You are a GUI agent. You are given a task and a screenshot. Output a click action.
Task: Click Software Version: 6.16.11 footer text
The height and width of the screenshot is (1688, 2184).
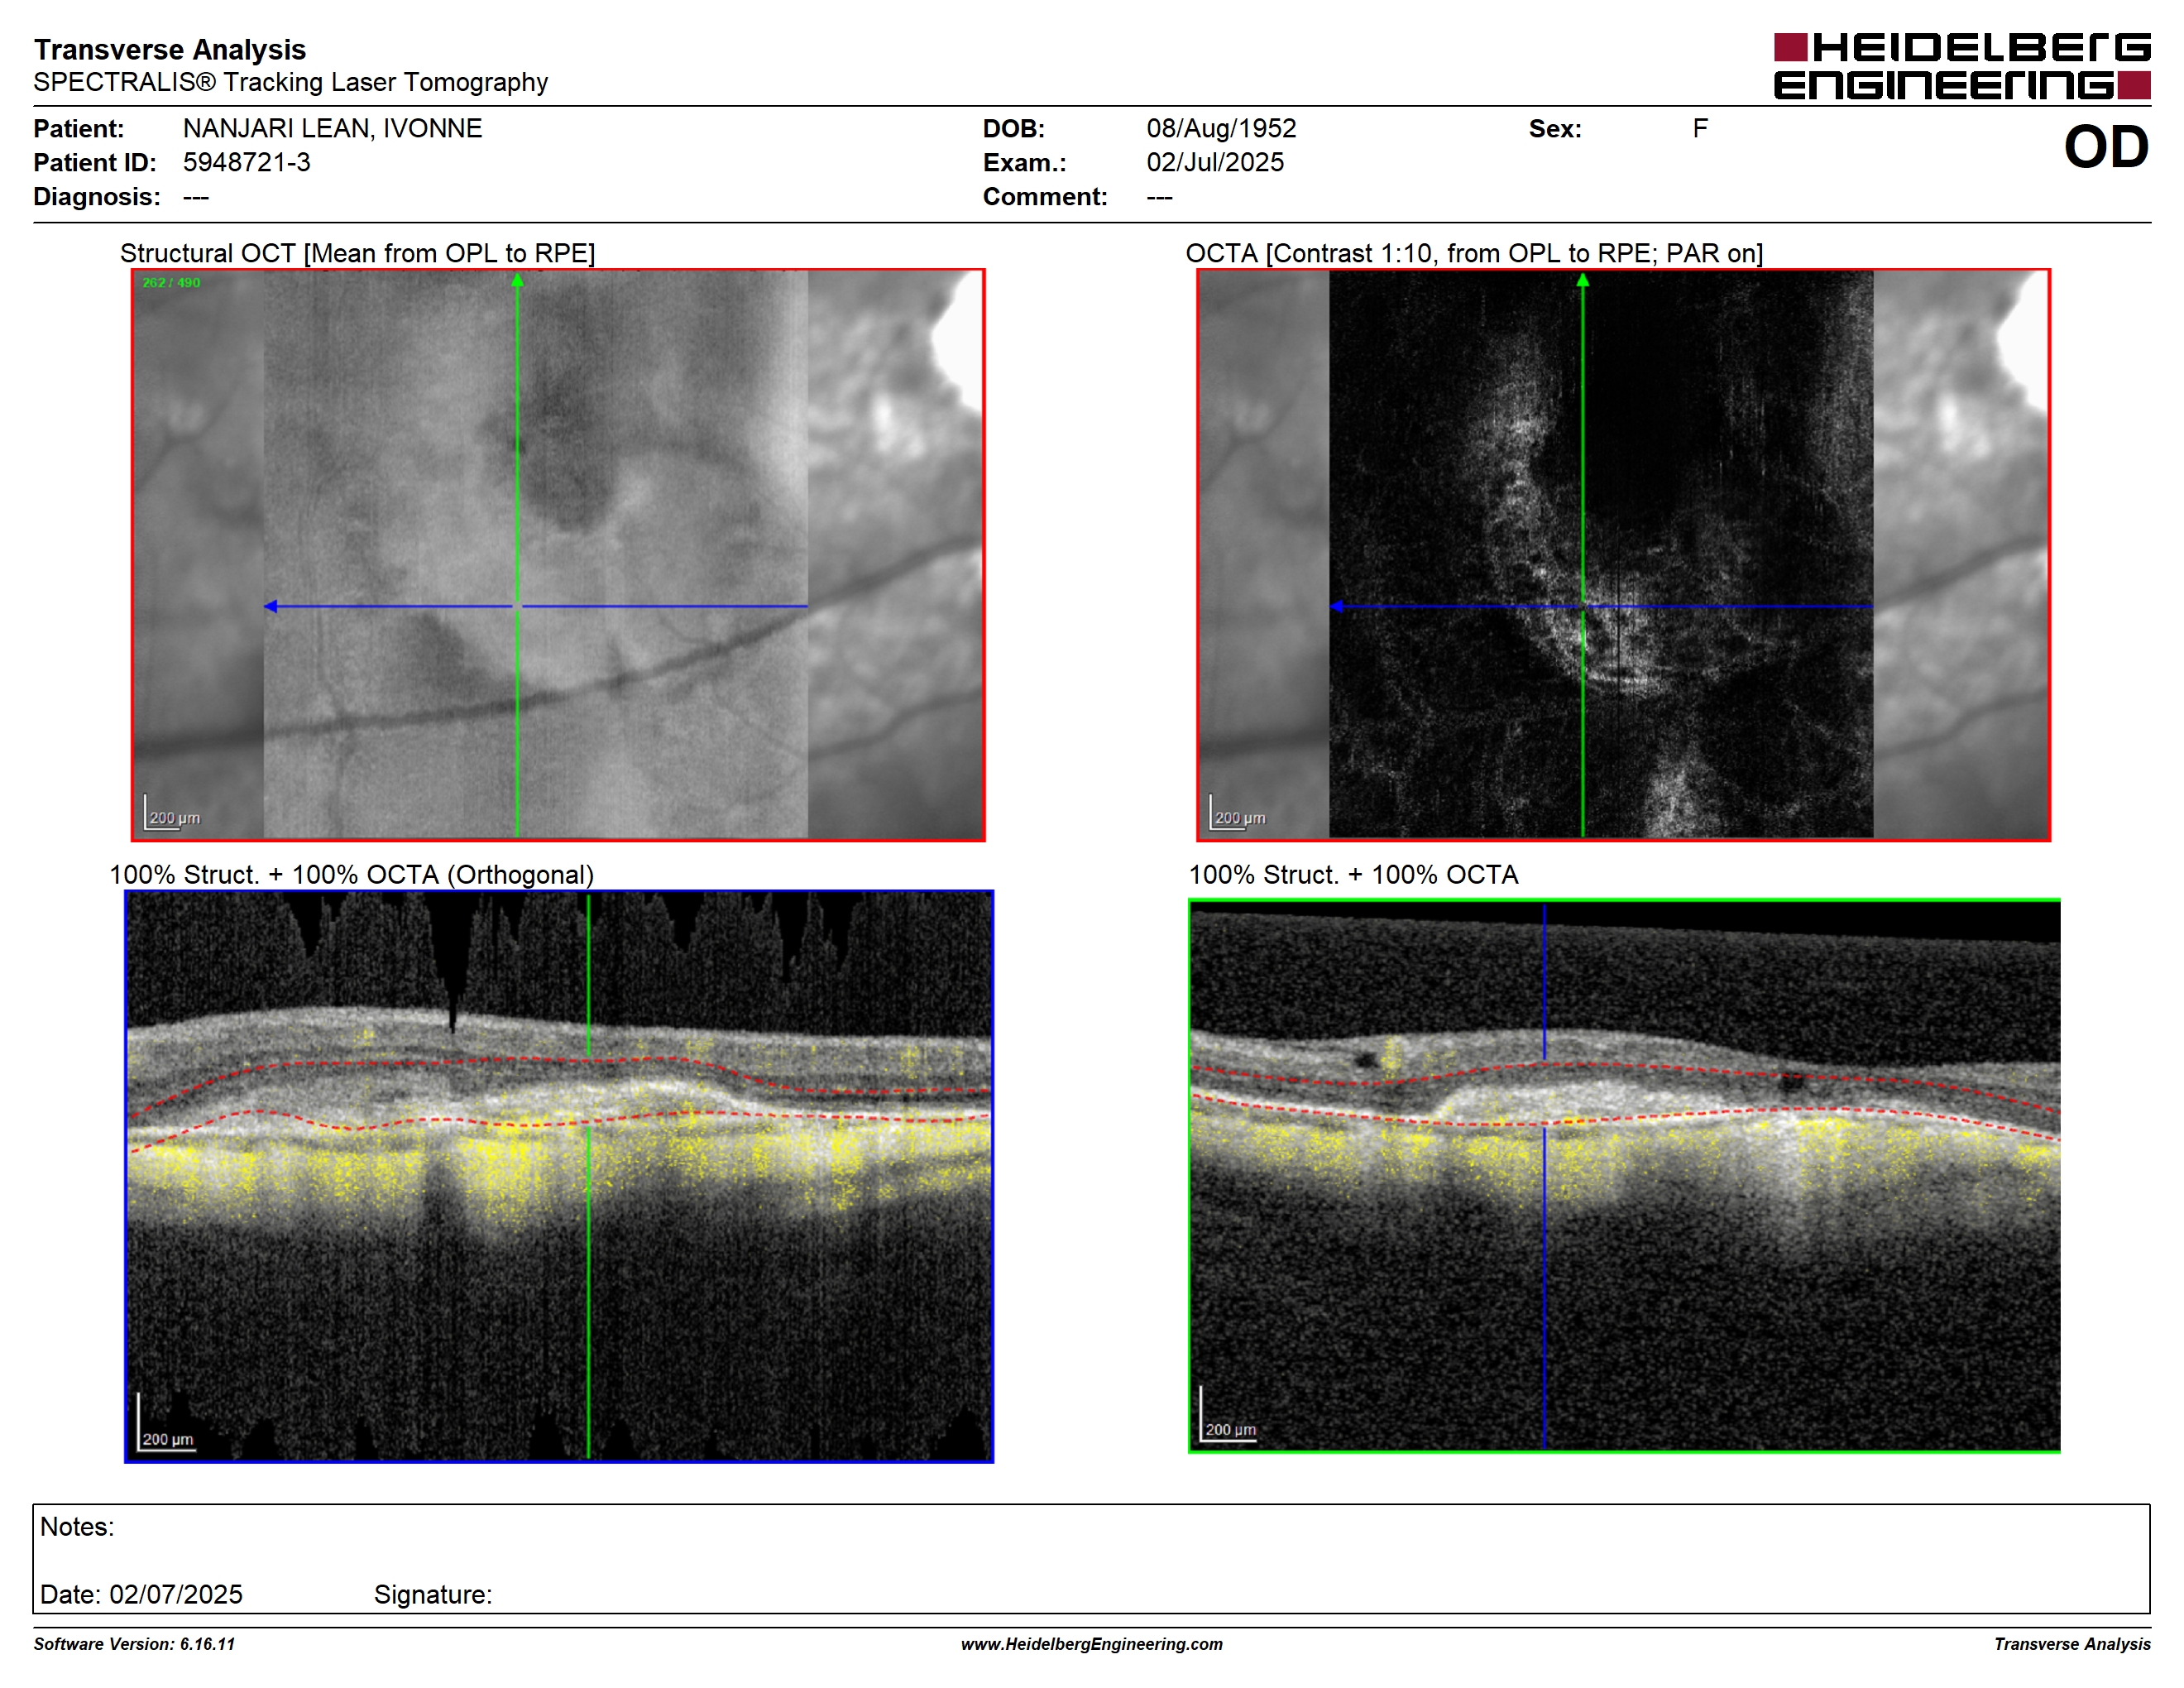pos(134,1644)
